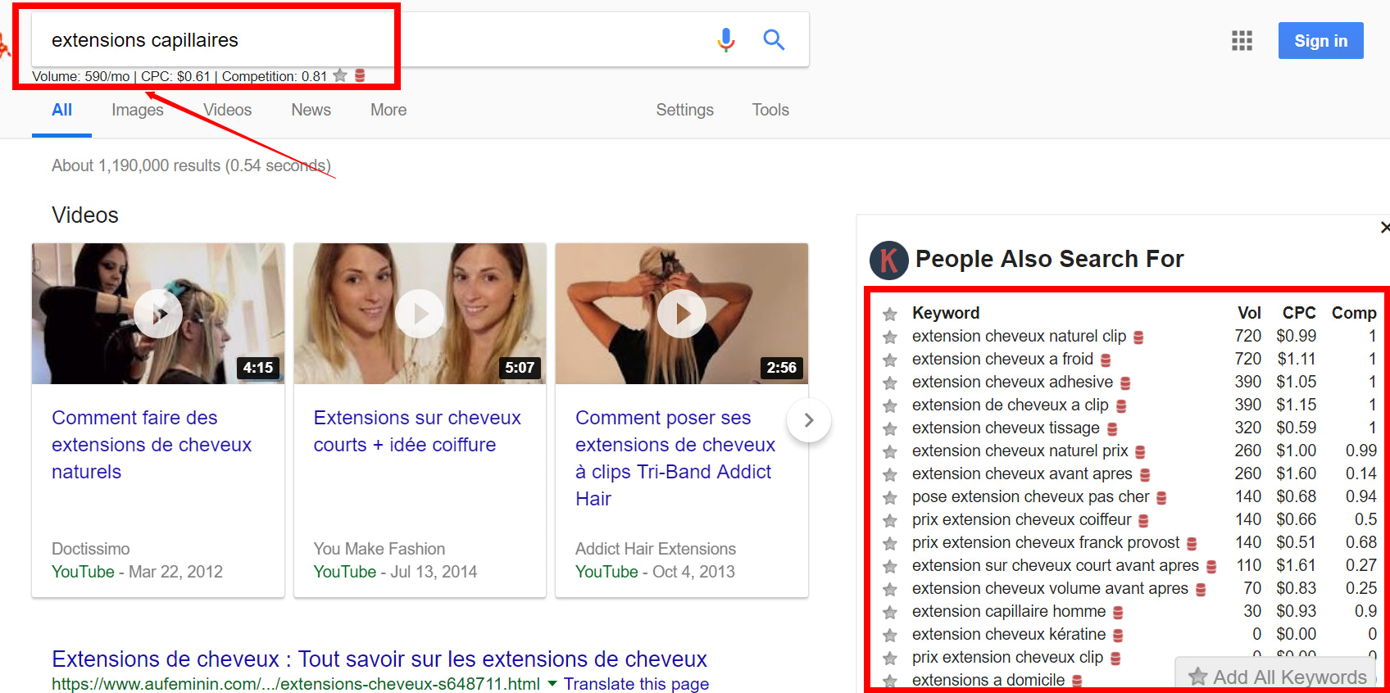This screenshot has width=1390, height=693.
Task: Star 'extension capillaire homme' keyword
Action: point(889,612)
